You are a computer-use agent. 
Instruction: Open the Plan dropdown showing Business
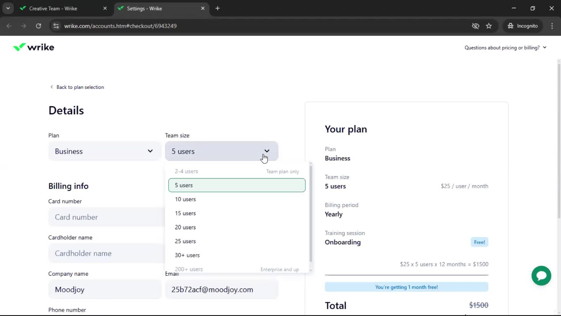105,151
